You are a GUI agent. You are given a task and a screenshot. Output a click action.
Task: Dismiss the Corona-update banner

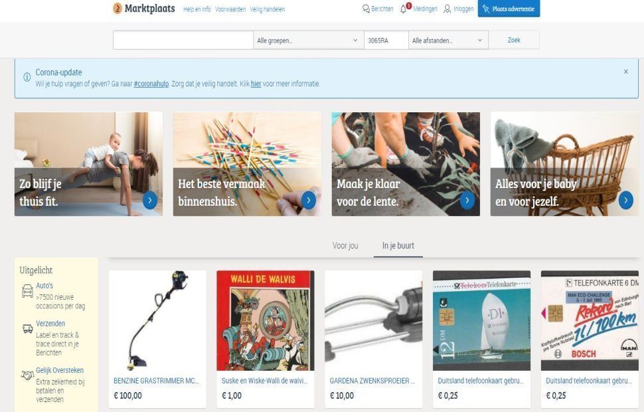pyautogui.click(x=626, y=72)
